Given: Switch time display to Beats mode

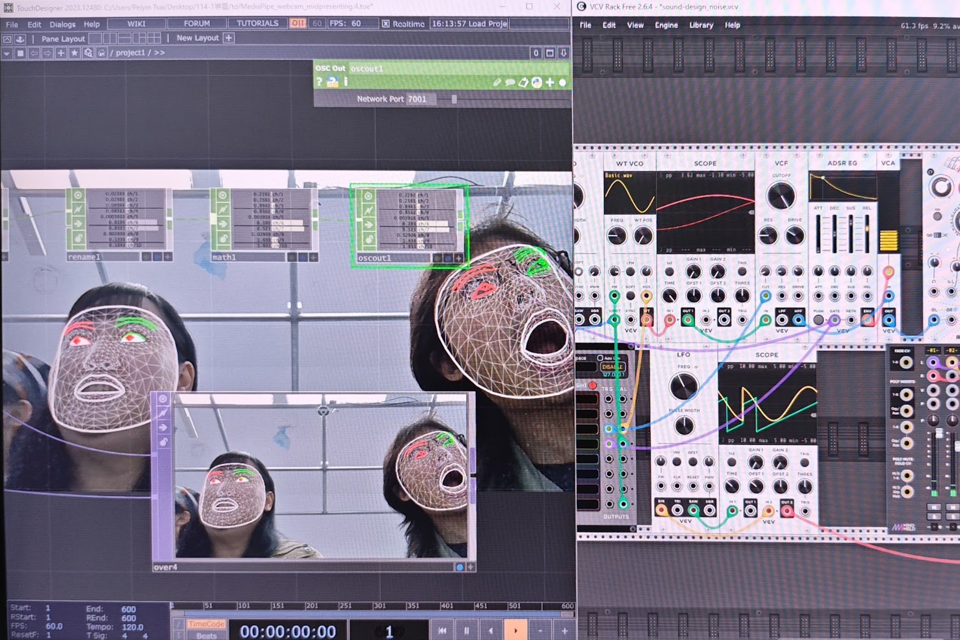Looking at the screenshot, I should tap(206, 635).
